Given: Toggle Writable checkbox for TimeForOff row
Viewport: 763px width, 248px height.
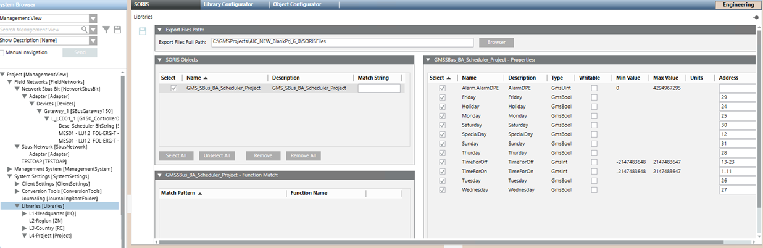Looking at the screenshot, I should tap(593, 162).
